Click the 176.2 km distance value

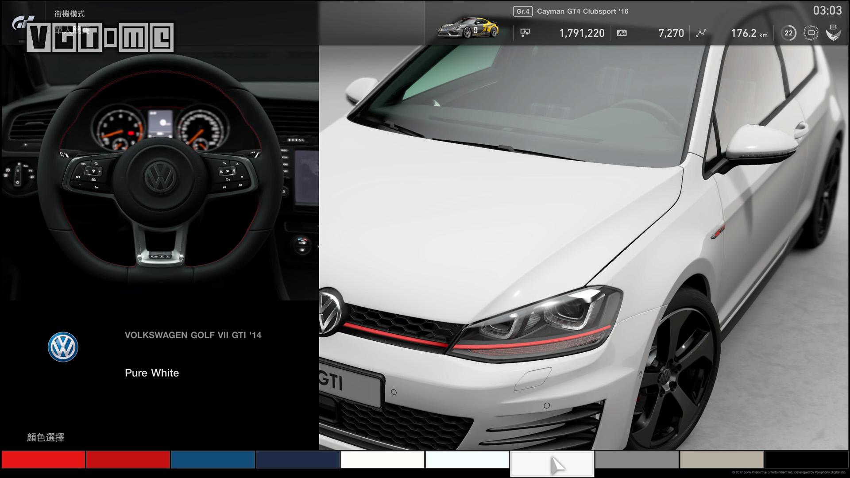[749, 33]
